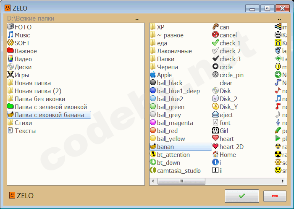Select the ball_magenta icon
This screenshot has height=209, width=294.
pos(153,123)
